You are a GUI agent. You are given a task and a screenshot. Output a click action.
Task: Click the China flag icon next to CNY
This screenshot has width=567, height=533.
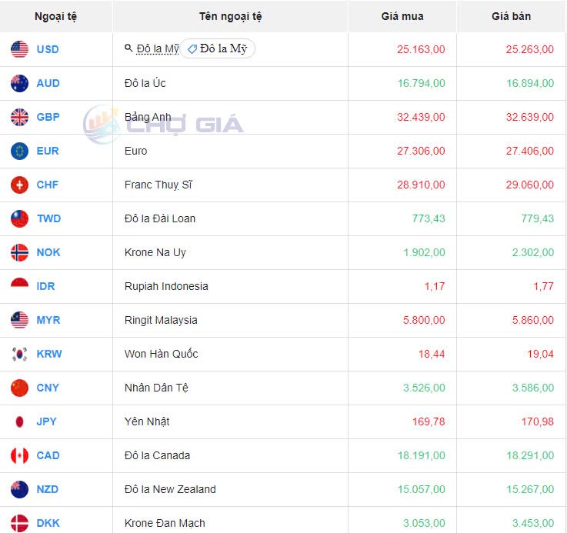[19, 388]
